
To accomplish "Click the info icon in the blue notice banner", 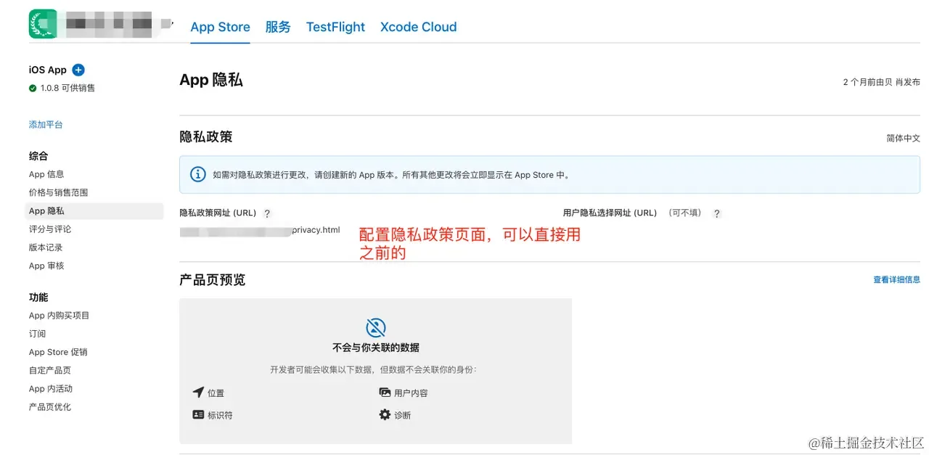I will click(197, 174).
